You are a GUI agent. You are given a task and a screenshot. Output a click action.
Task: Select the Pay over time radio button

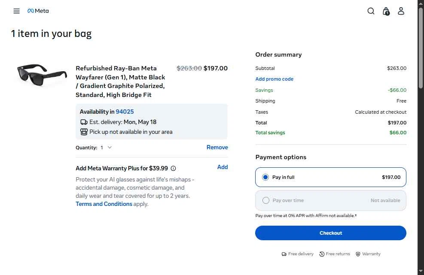point(266,200)
